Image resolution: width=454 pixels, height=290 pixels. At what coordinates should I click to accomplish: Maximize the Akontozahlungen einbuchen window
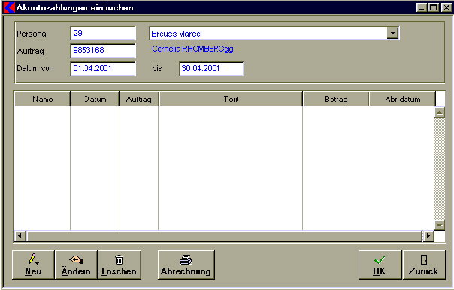(433, 7)
